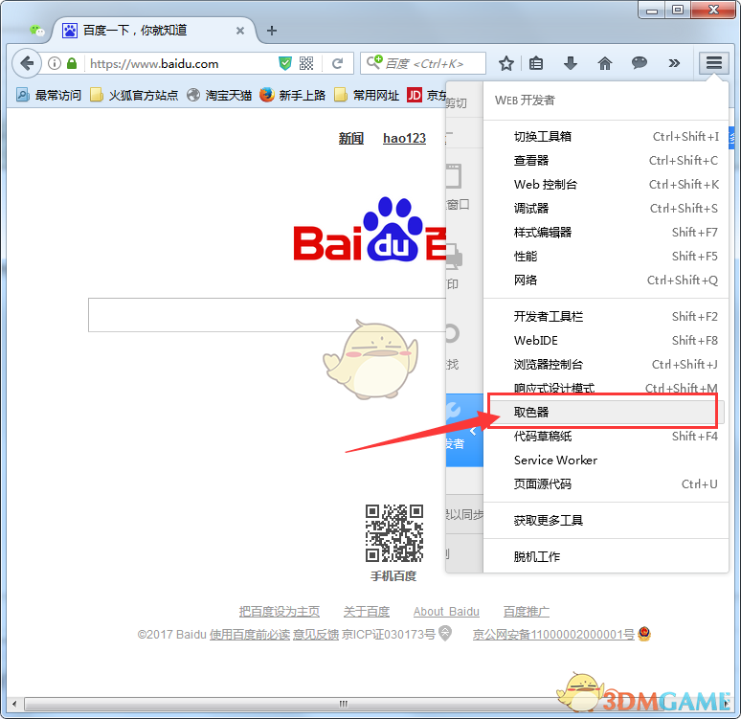This screenshot has width=741, height=719.
Task: Open Web 控制台 menu entry
Action: coord(605,185)
